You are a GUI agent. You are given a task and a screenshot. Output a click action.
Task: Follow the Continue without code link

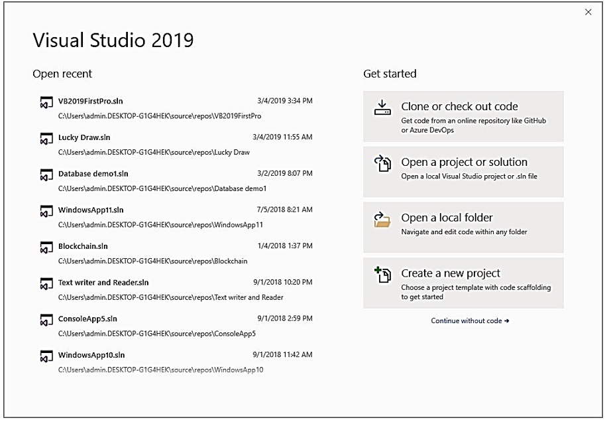(470, 321)
